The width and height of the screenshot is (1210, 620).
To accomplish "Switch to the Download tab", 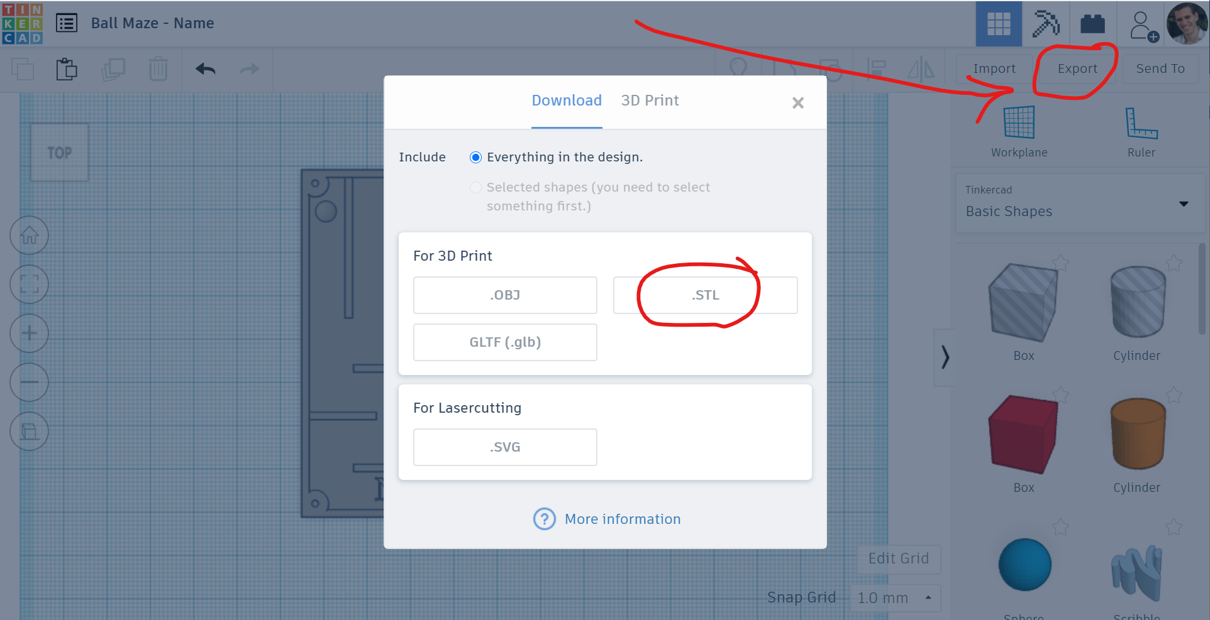I will point(567,101).
